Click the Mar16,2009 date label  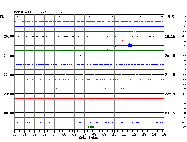click(x=24, y=12)
